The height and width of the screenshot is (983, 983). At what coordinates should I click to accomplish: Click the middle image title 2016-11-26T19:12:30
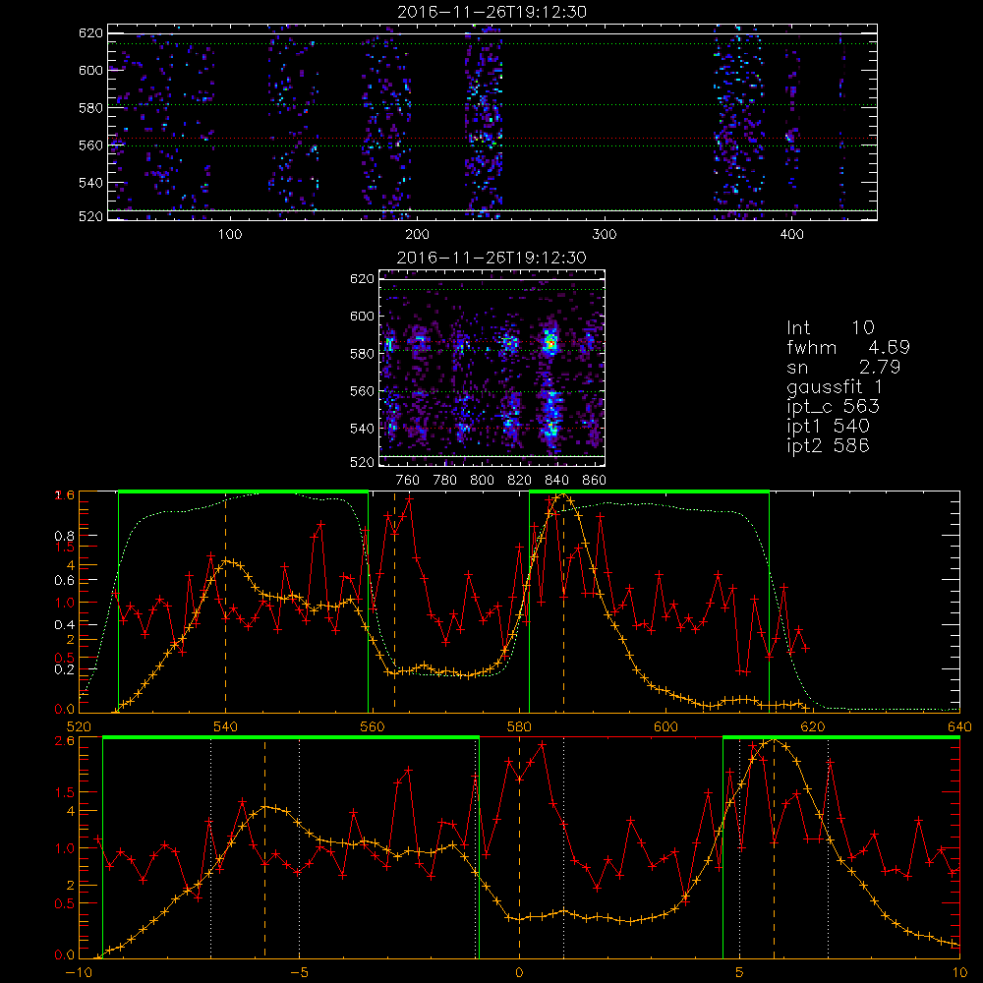point(491,258)
